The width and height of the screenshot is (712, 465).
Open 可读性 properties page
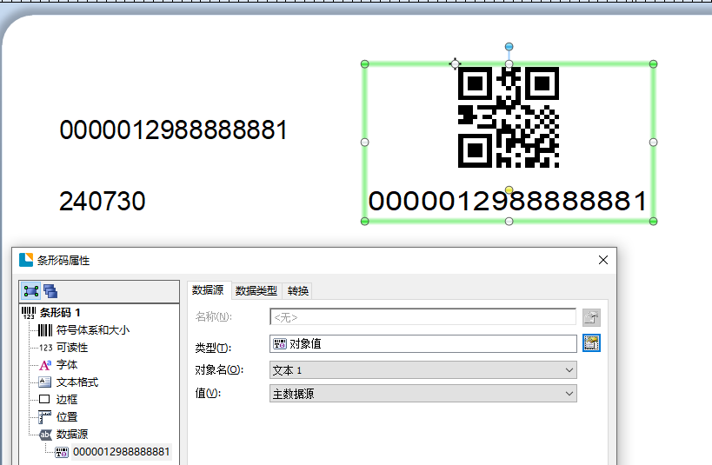pos(72,348)
